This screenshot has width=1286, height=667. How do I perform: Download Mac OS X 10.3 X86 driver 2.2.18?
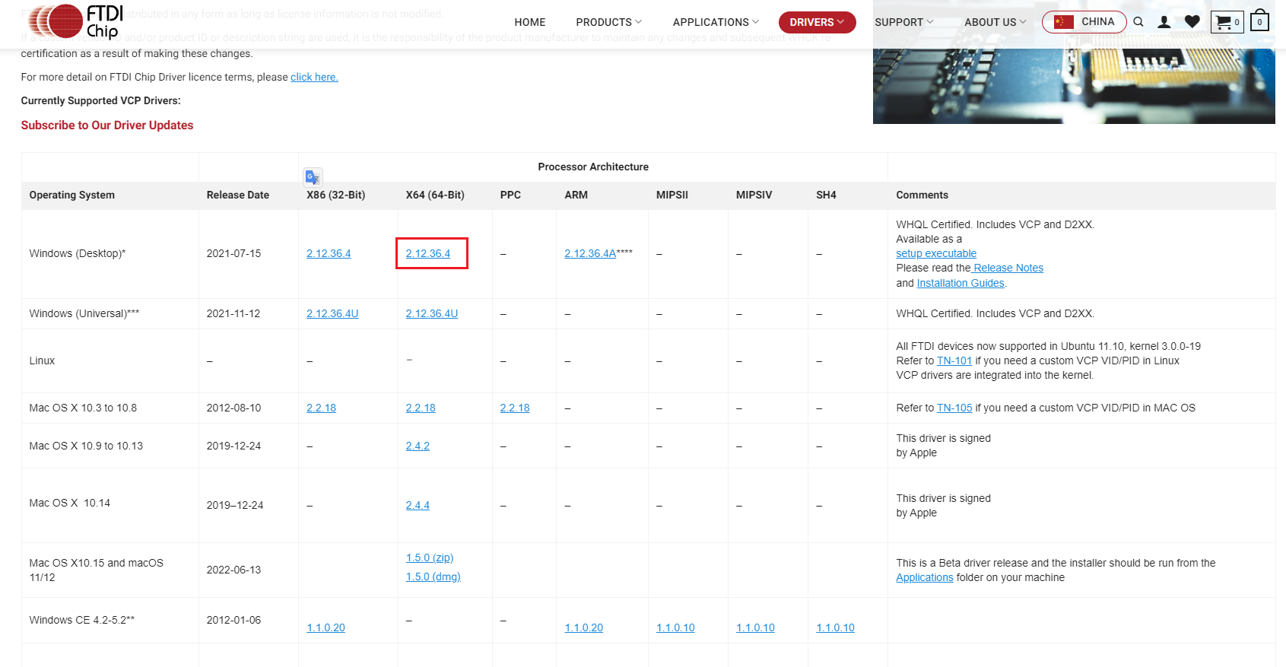pos(321,408)
